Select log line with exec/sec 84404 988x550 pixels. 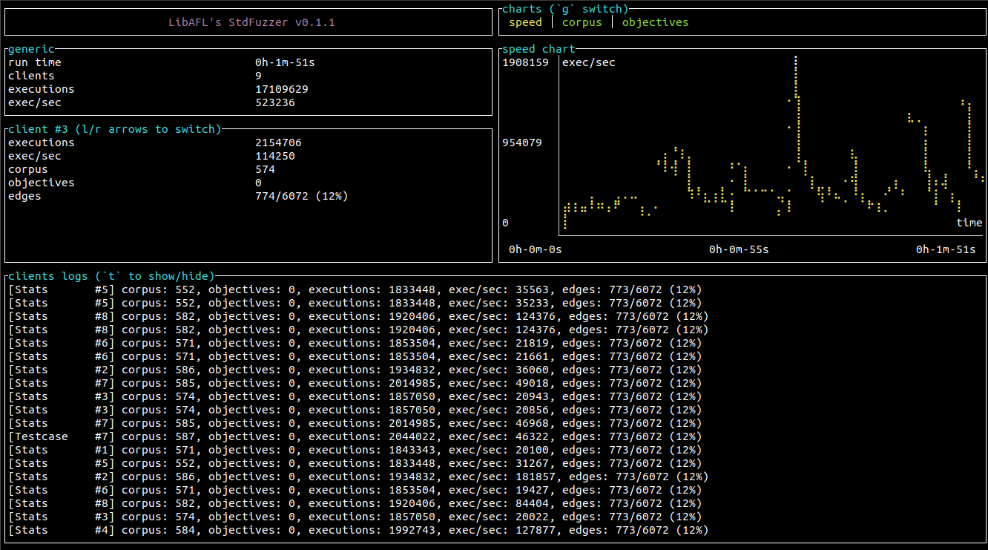click(x=355, y=503)
